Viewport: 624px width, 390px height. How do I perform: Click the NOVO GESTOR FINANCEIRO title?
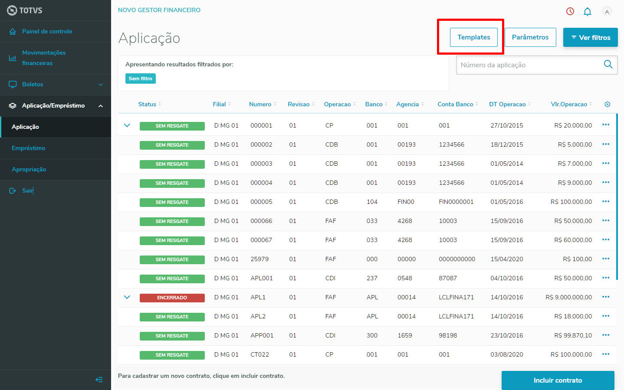(159, 10)
